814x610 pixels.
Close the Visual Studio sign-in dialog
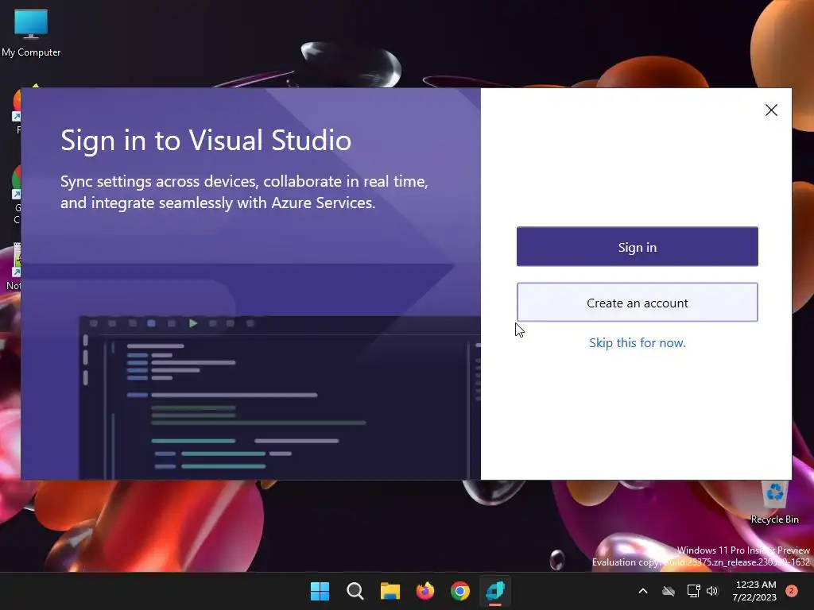click(771, 110)
